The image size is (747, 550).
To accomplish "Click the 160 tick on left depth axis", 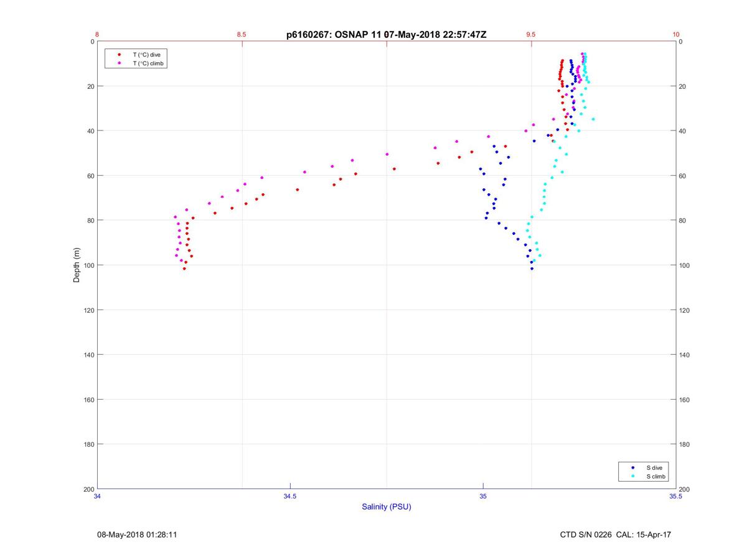I will pos(89,400).
